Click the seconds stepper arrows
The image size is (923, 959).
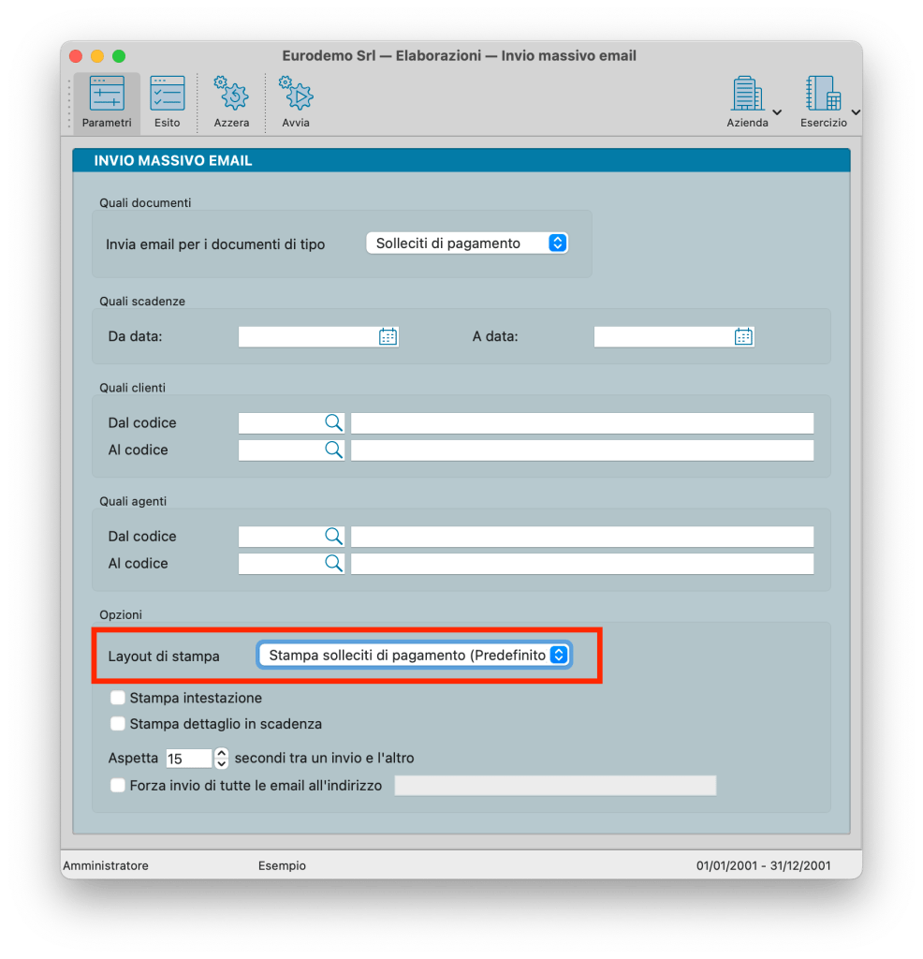coord(222,758)
